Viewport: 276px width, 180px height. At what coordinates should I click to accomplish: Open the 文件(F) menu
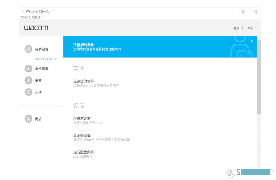point(25,17)
